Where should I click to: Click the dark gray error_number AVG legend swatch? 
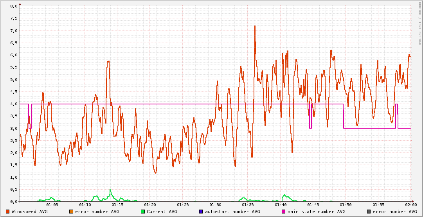(x=369, y=212)
